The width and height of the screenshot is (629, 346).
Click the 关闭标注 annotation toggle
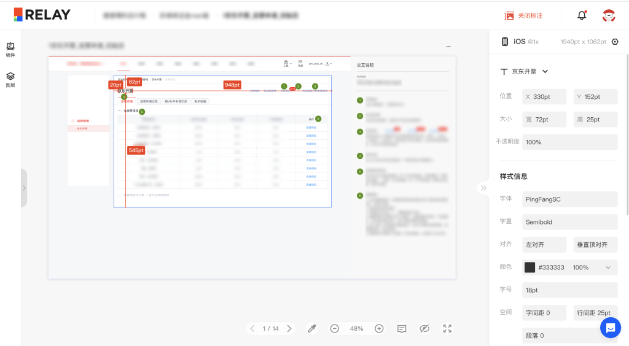point(523,15)
